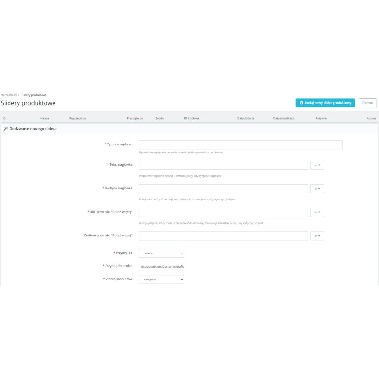Screen dimensions: 379x379
Task: Click the URL przycisku "Pokaż więcej" field
Action: 223,212
